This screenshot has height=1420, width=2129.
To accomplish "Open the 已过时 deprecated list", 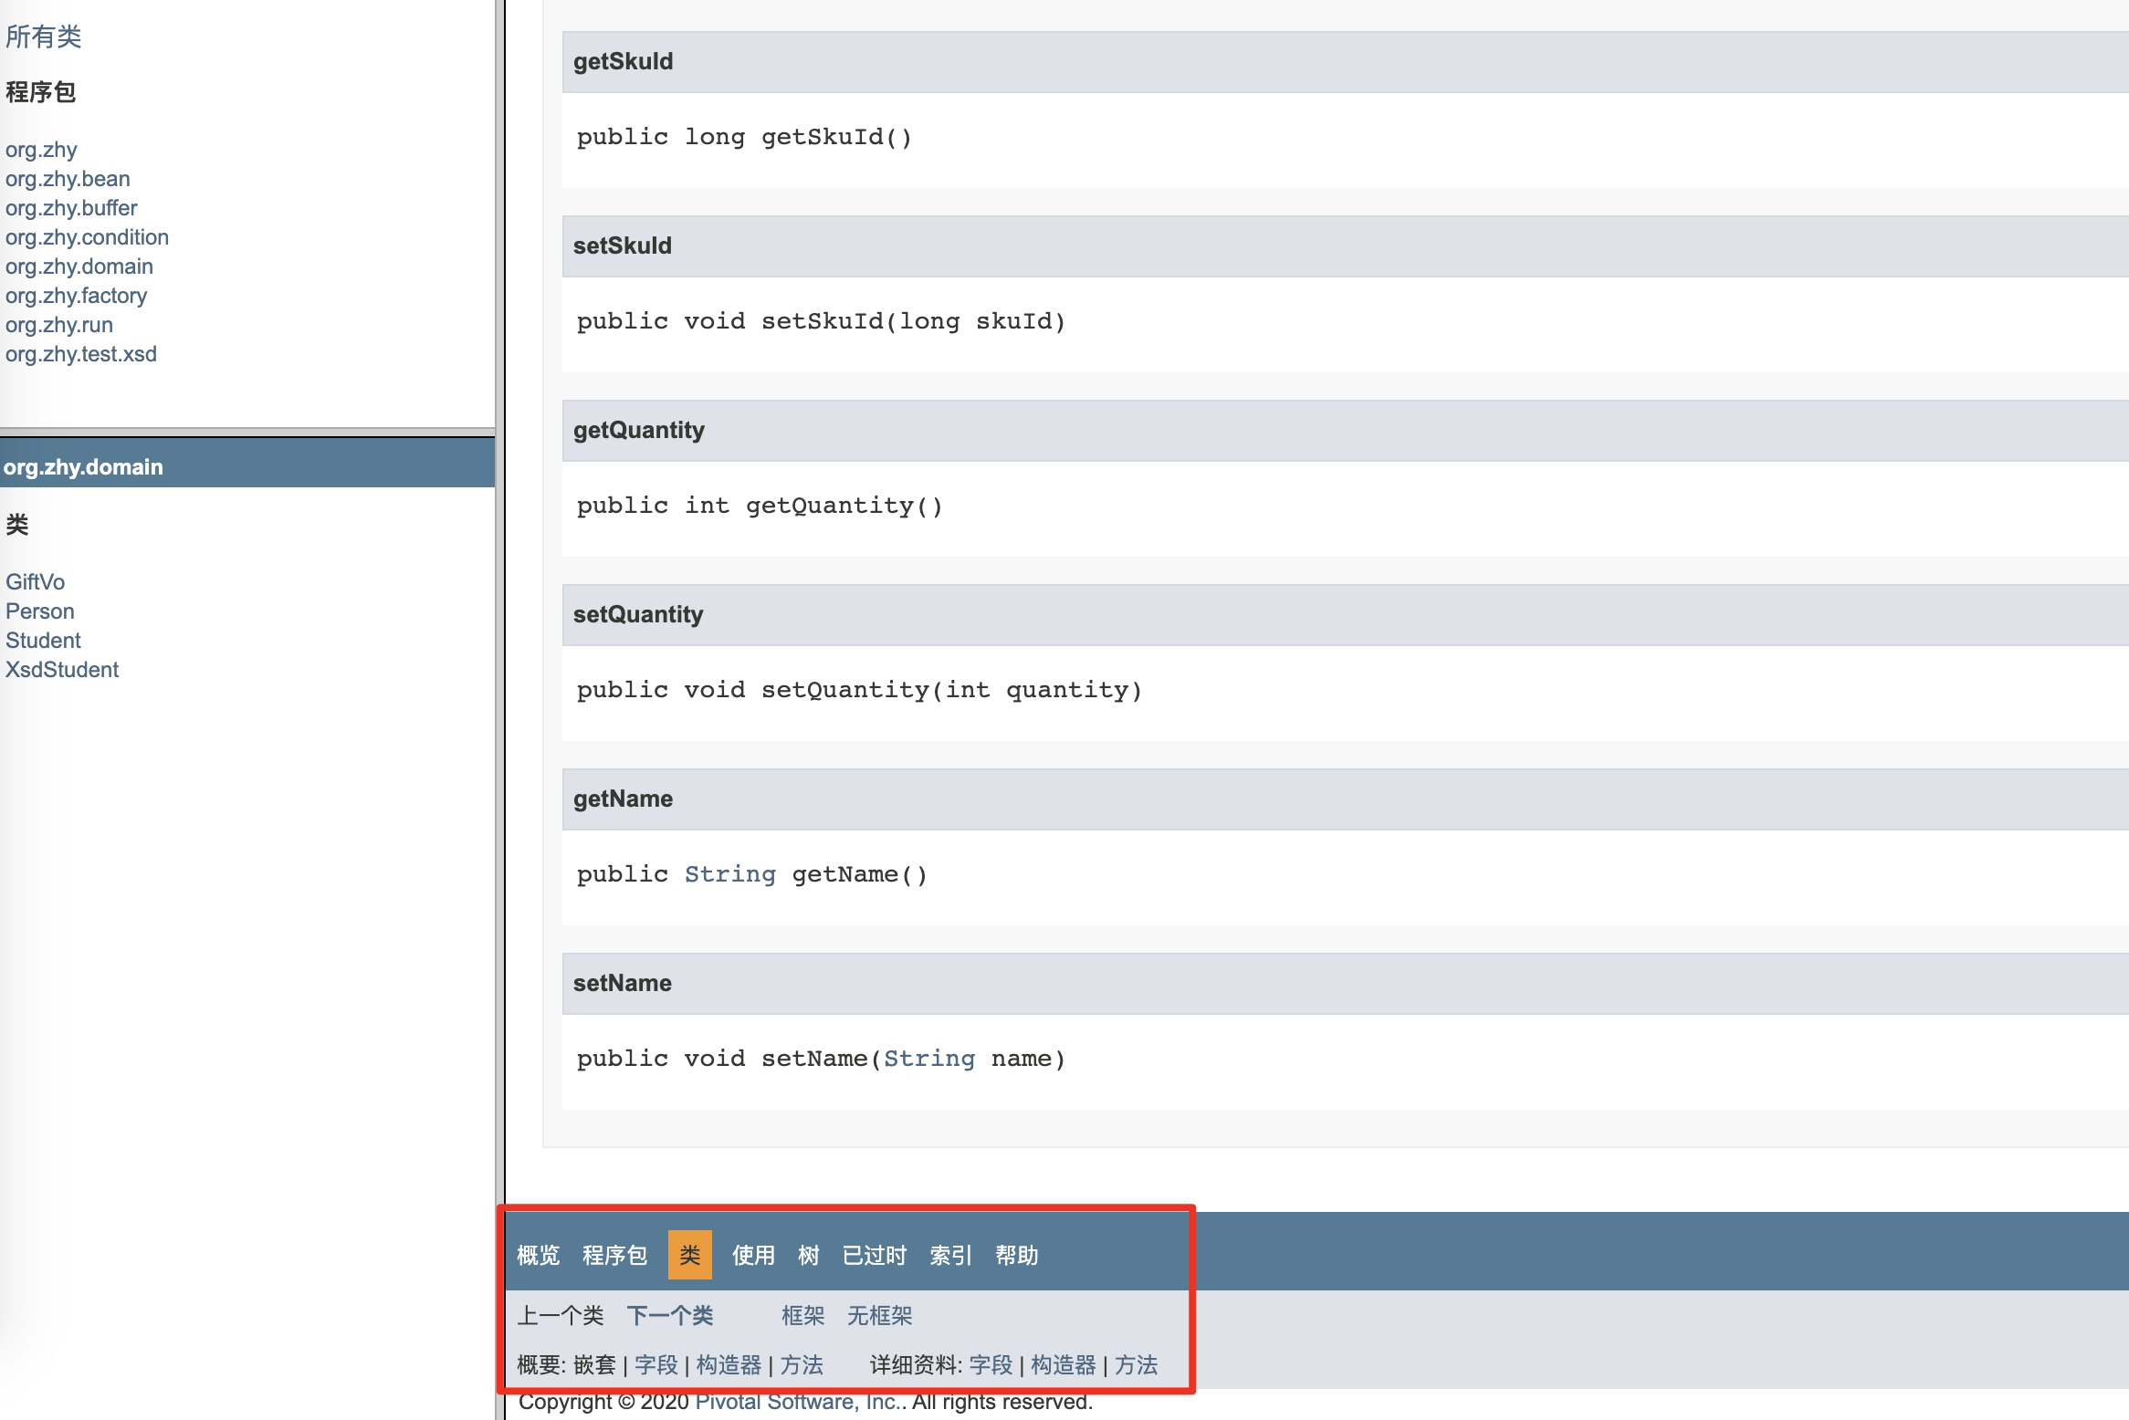I will tap(874, 1255).
